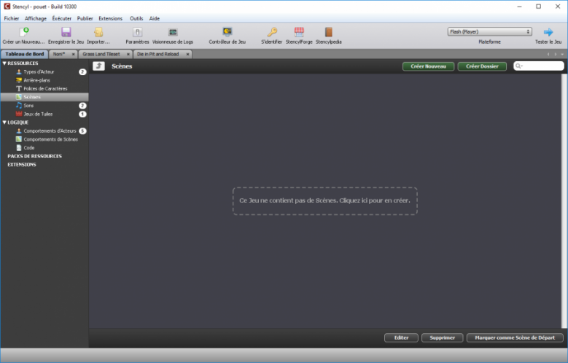
Task: Open the Extensions menu
Action: [111, 18]
